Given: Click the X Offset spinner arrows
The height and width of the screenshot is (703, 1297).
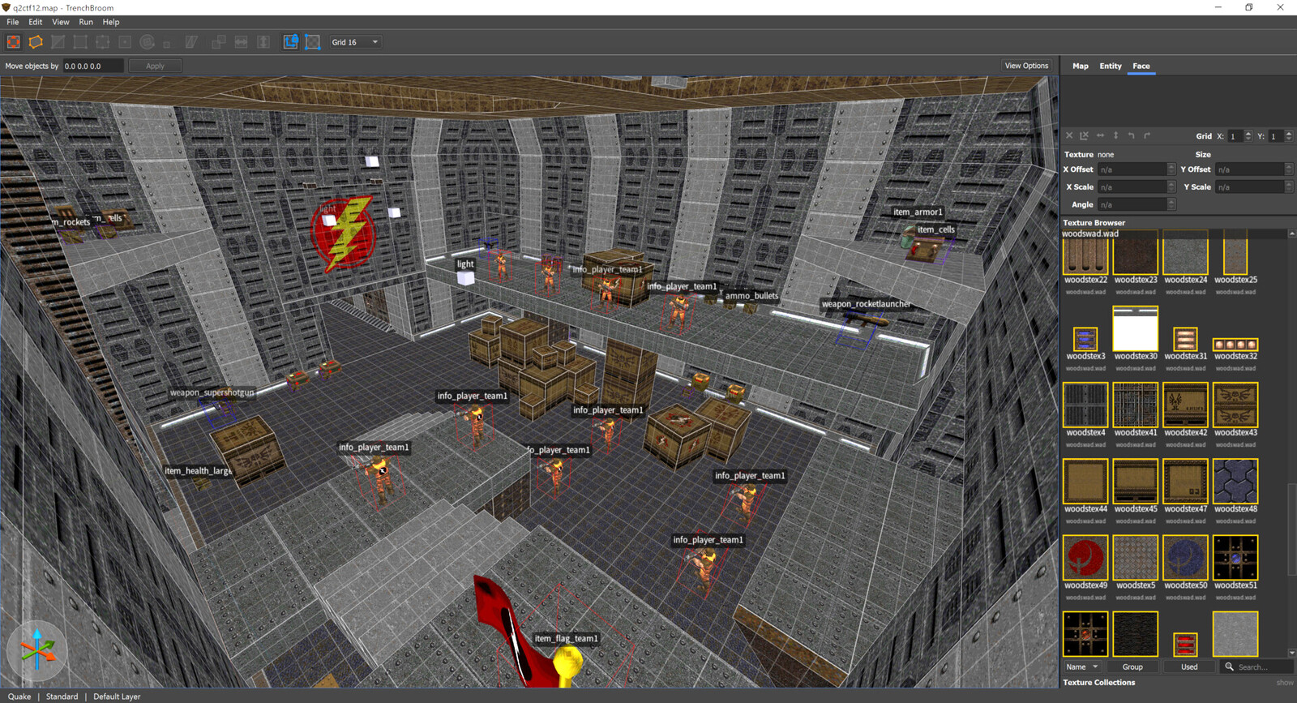Looking at the screenshot, I should [1171, 169].
